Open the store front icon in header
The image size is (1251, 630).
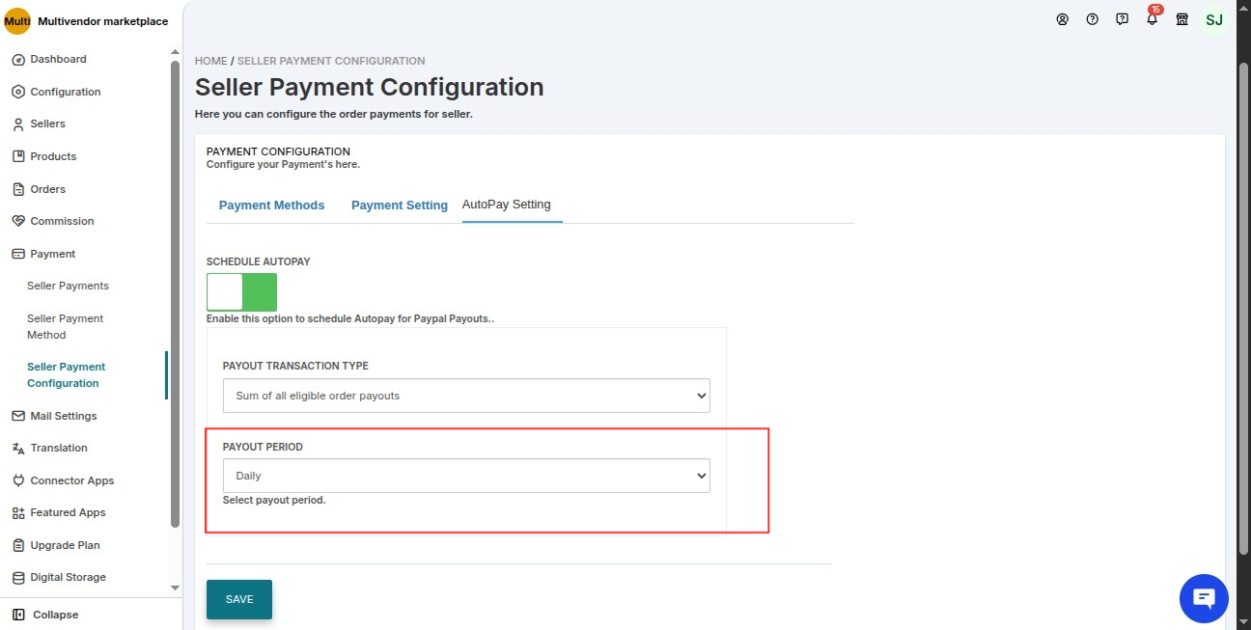[x=1181, y=19]
